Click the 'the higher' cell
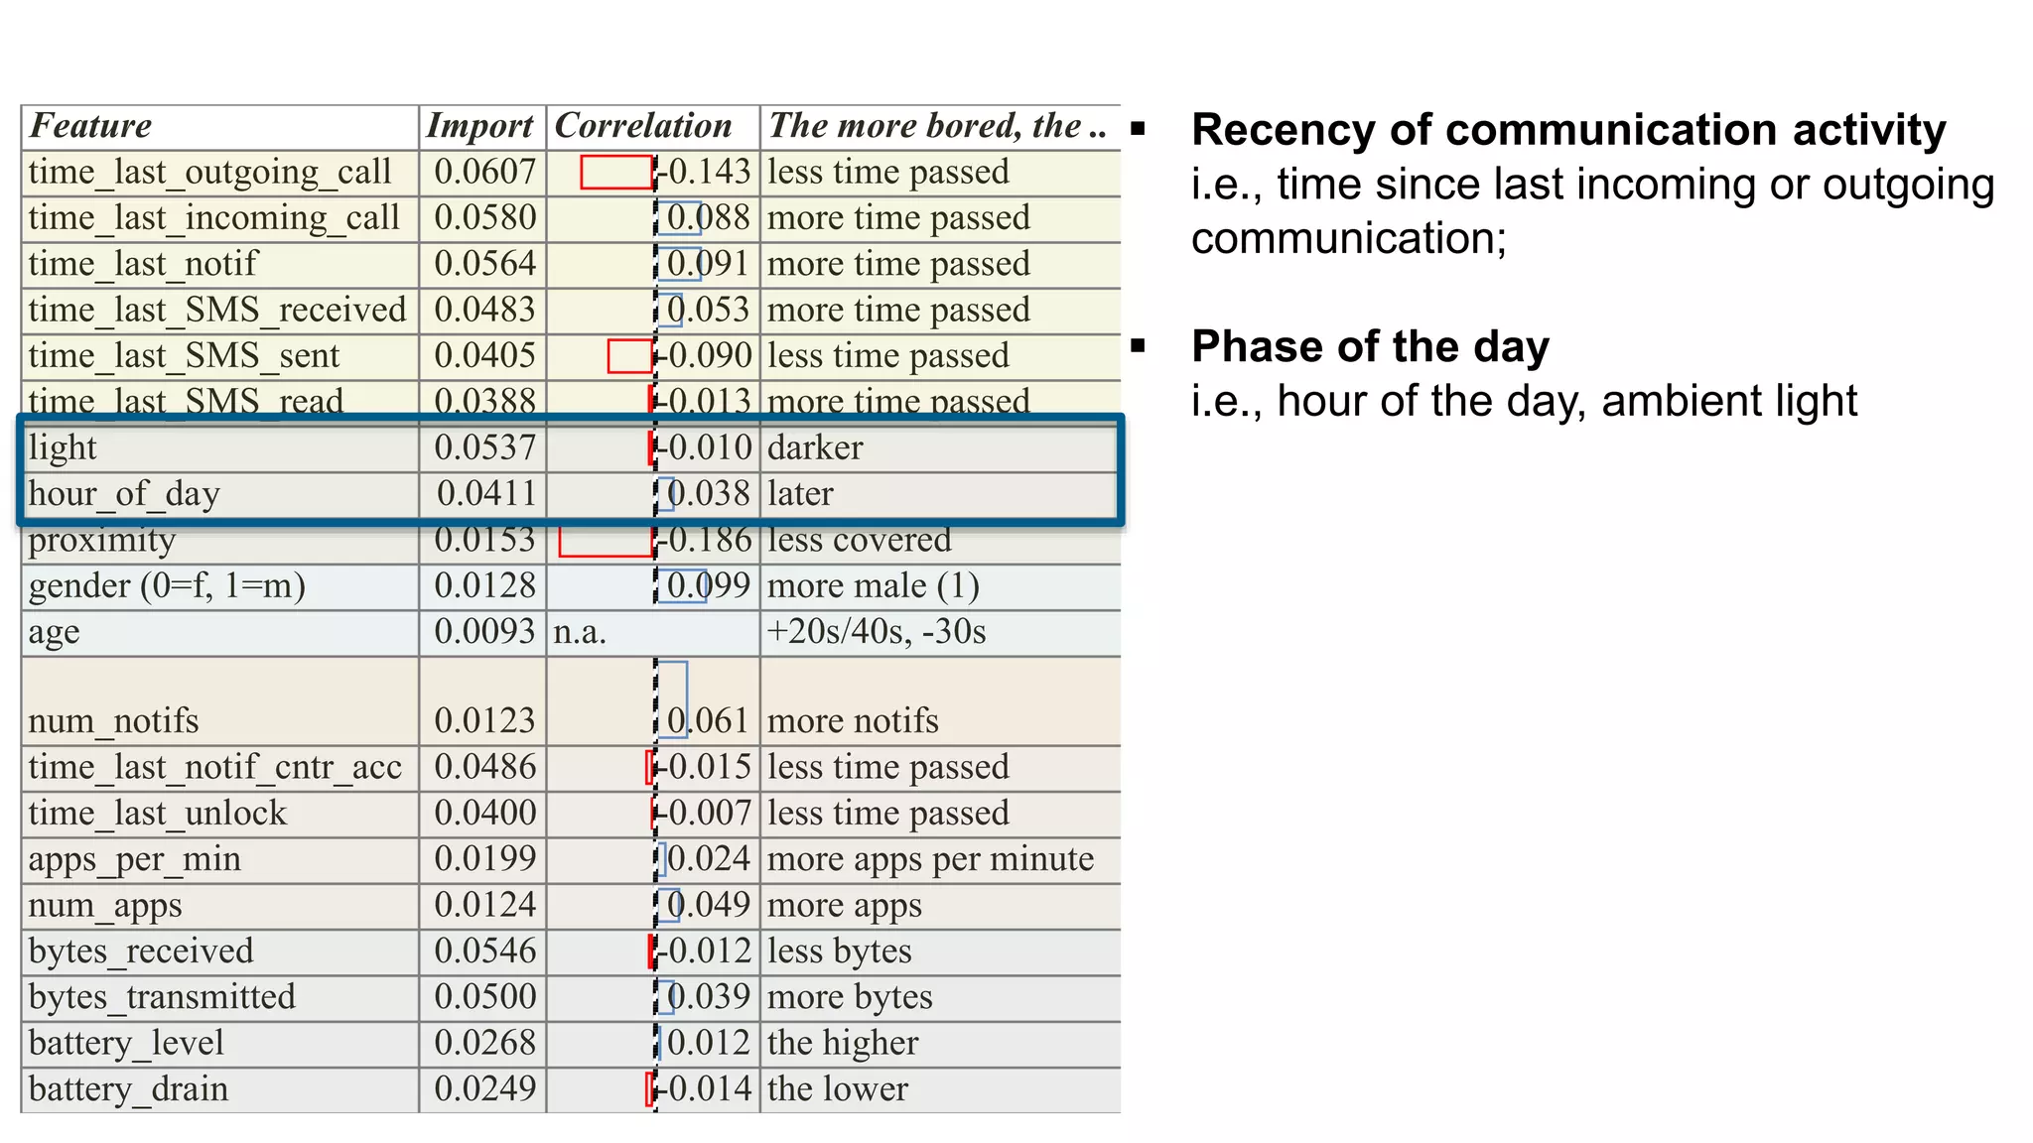This screenshot has height=1143, width=2033. click(x=940, y=1044)
